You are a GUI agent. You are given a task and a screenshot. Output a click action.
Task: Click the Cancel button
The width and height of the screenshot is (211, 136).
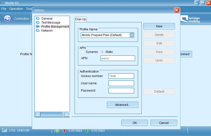164,123
